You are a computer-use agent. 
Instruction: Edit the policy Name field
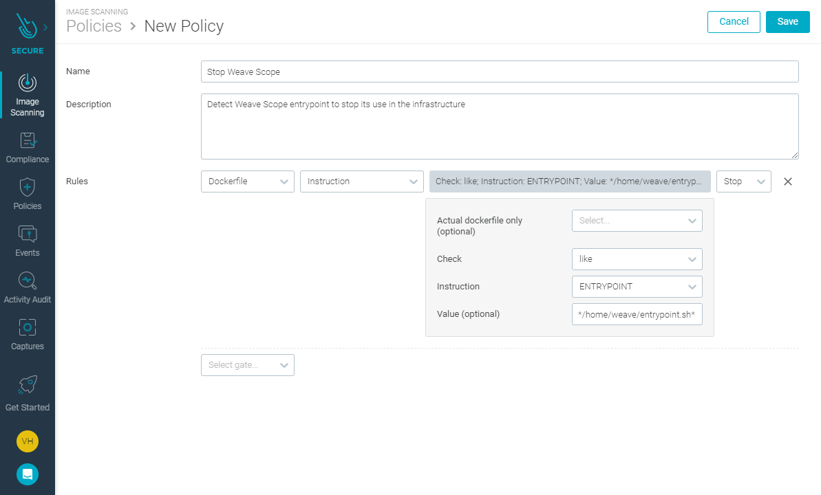500,71
